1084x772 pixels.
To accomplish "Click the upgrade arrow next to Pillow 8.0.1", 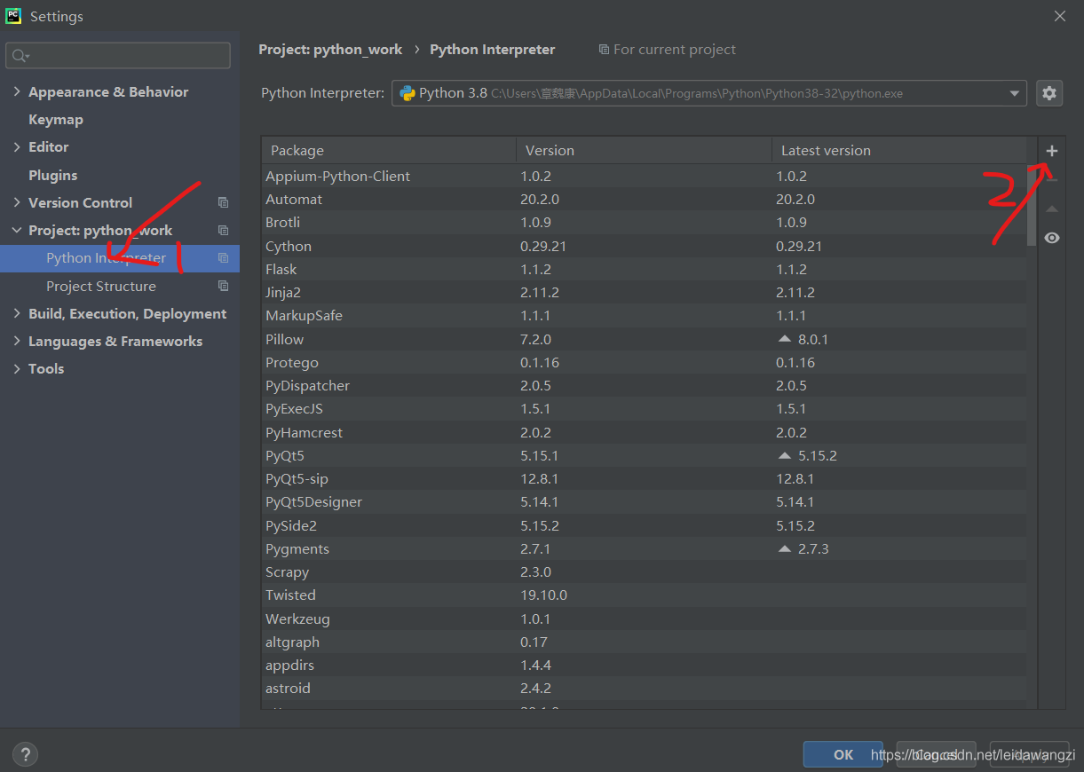I will click(x=784, y=339).
